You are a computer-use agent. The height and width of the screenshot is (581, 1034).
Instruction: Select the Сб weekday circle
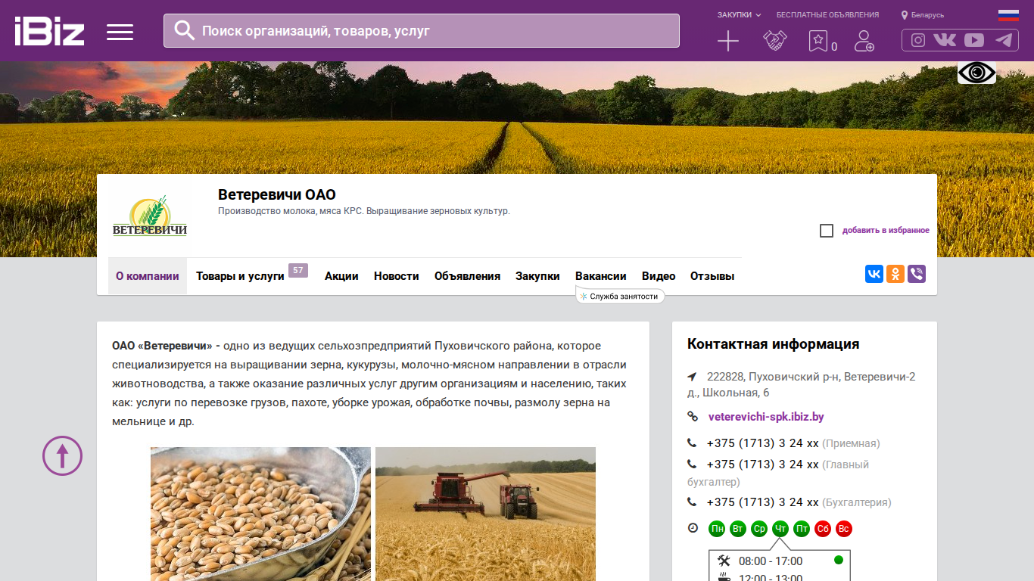click(x=823, y=529)
